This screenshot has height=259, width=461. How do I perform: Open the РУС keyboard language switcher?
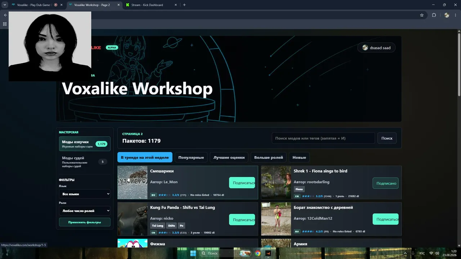click(x=422, y=253)
